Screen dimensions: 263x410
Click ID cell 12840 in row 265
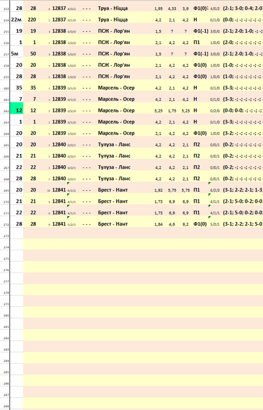[x=59, y=144]
